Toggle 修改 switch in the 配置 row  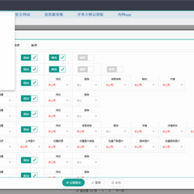coord(57,70)
